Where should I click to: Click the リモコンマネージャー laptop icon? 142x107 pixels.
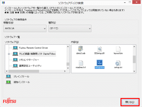[15, 60]
